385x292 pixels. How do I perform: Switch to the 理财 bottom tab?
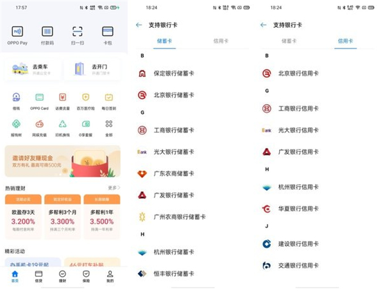[x=62, y=277]
